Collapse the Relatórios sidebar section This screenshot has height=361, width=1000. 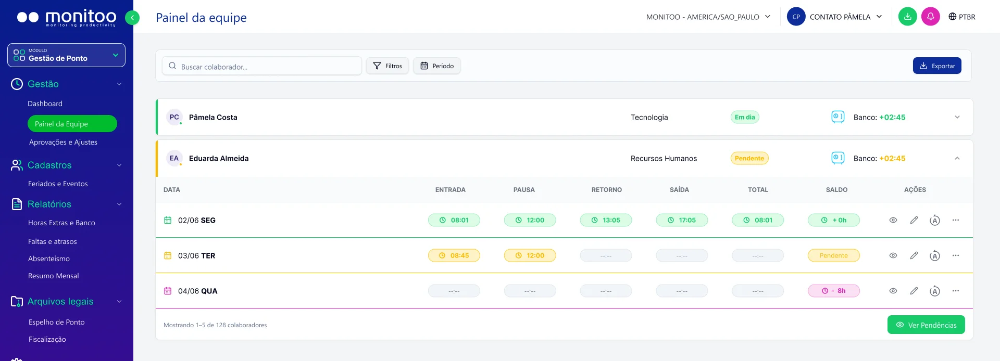pyautogui.click(x=119, y=204)
